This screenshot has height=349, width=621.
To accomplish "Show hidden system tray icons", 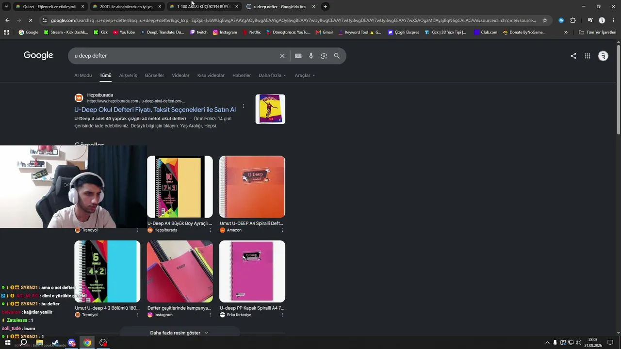I will [x=547, y=343].
